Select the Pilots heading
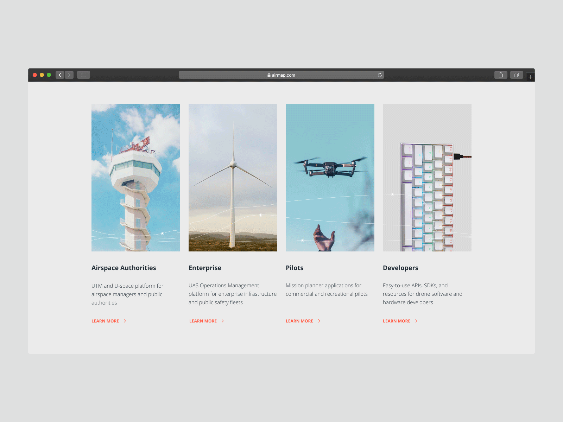The height and width of the screenshot is (422, 563). point(295,268)
